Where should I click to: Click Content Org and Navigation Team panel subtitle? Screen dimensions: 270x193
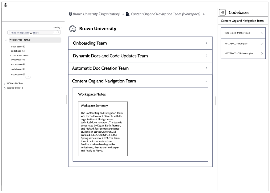coord(242,21)
